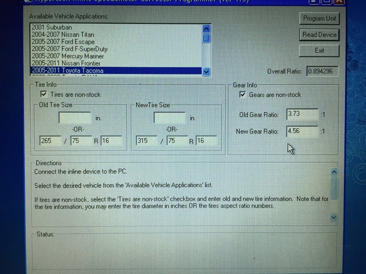Pick 2005-2007 Ford F-SuperDuty vehicle
366x274 pixels.
pyautogui.click(x=116, y=49)
